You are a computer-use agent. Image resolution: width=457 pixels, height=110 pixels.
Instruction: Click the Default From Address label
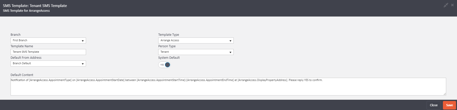point(26,58)
